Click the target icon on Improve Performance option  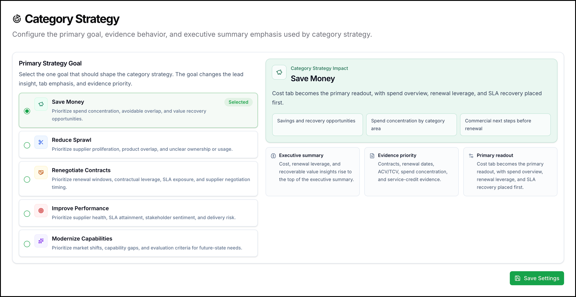(x=41, y=211)
